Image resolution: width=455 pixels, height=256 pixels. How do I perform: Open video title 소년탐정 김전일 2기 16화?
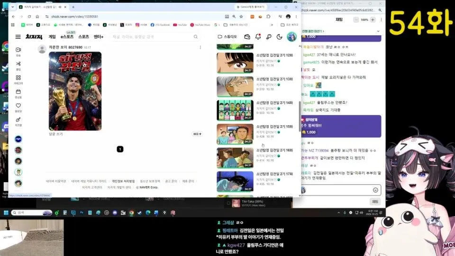(274, 150)
